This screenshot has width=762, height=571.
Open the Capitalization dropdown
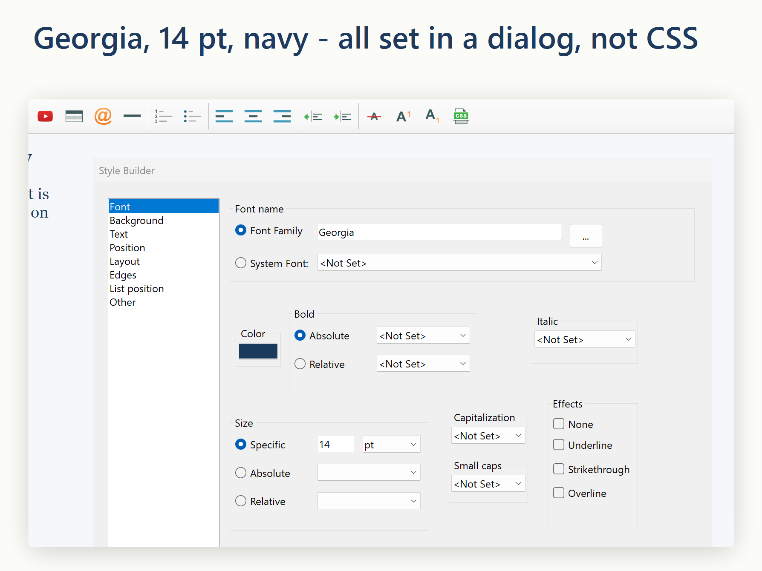tap(488, 436)
